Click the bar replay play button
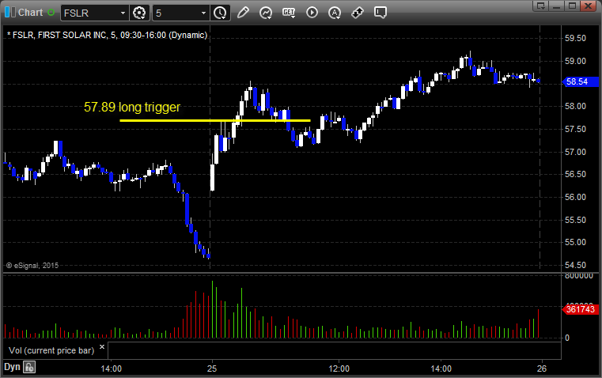This screenshot has width=602, height=378. (x=312, y=13)
